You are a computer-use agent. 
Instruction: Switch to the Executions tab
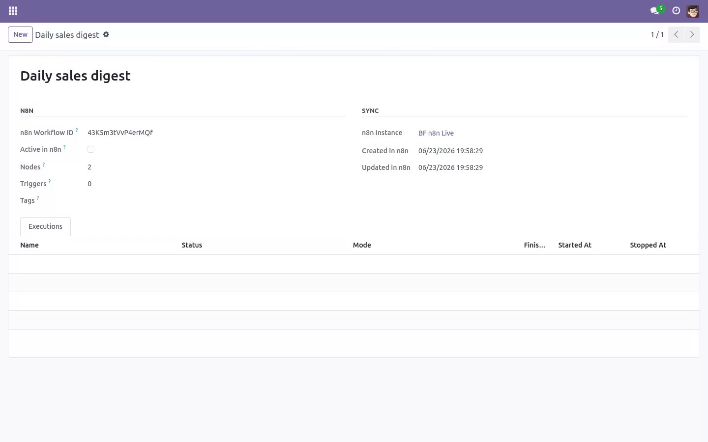(45, 226)
